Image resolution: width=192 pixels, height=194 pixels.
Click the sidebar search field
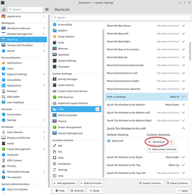25,9
